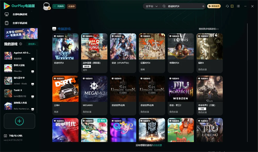
Task: Click the PC icon on the Tanki X row
Action: click(33, 97)
